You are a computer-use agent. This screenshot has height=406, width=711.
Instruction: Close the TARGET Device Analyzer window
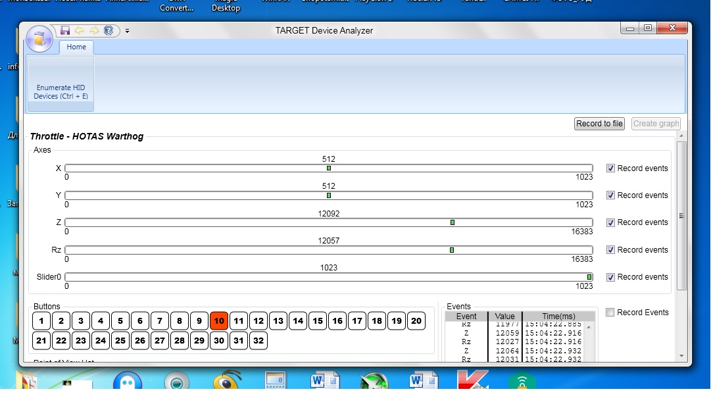click(672, 28)
